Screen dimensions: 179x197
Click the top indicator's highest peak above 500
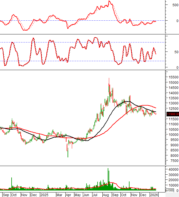coord(109,1)
